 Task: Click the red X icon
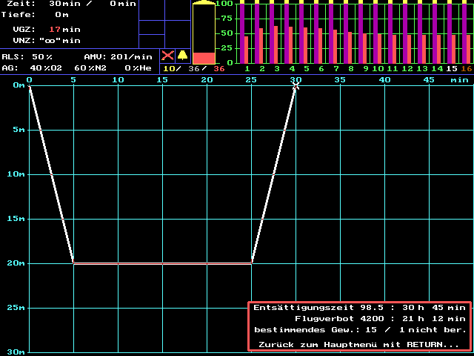(x=168, y=56)
